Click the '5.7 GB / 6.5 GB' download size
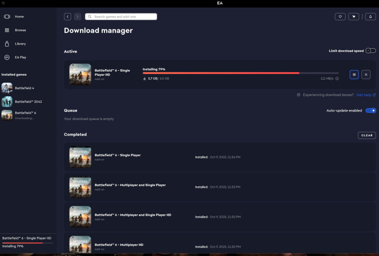379x256 pixels. 159,78
